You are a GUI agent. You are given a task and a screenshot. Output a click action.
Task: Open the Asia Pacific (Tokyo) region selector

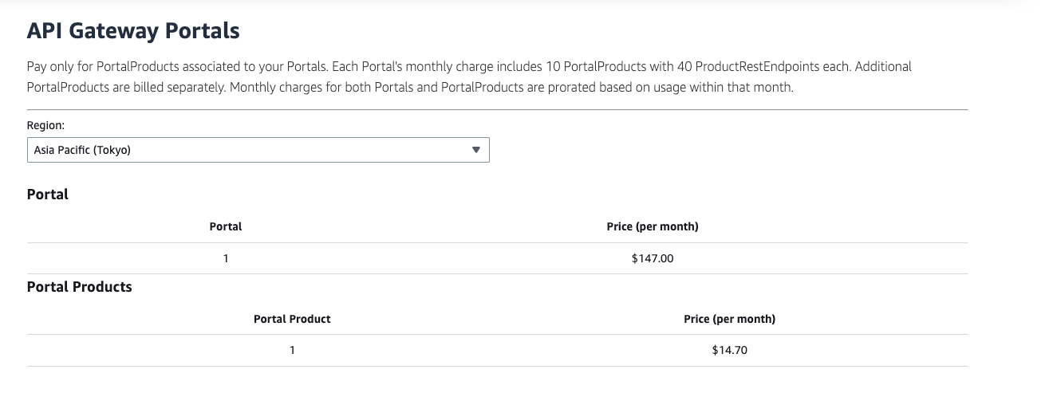pyautogui.click(x=258, y=150)
